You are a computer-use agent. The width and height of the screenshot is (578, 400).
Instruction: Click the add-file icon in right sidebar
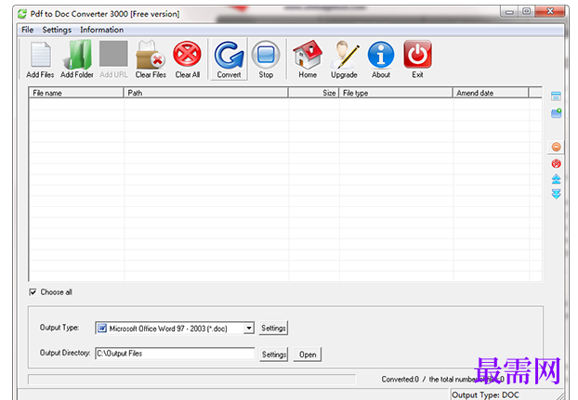tap(556, 97)
